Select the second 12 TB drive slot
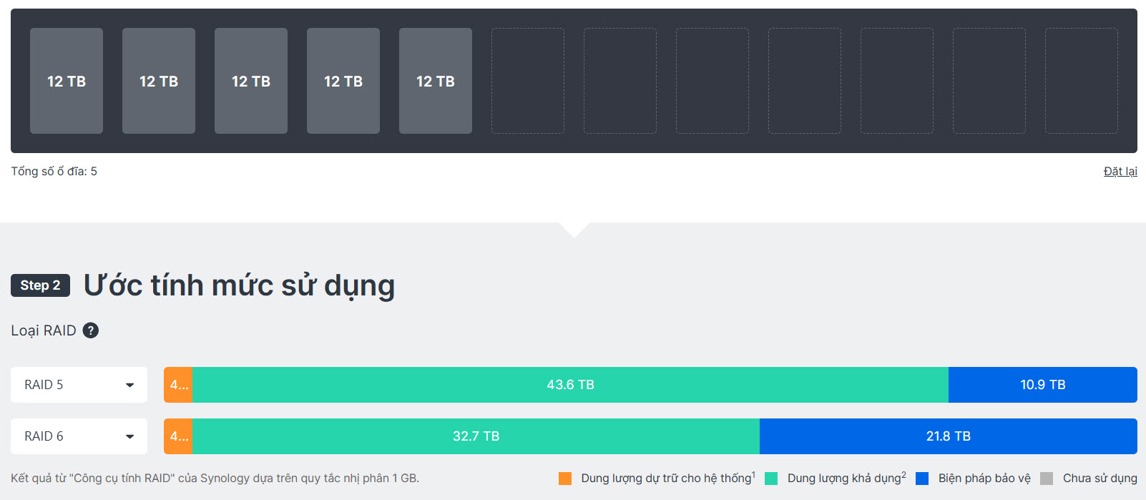This screenshot has width=1146, height=500. click(x=159, y=81)
